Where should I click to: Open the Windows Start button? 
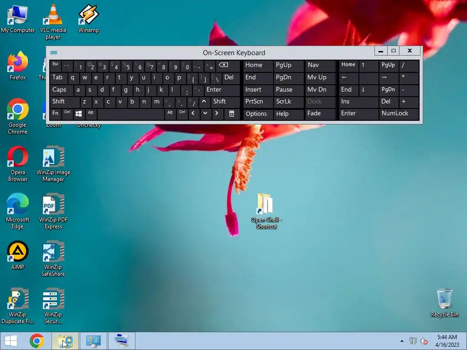click(x=11, y=341)
